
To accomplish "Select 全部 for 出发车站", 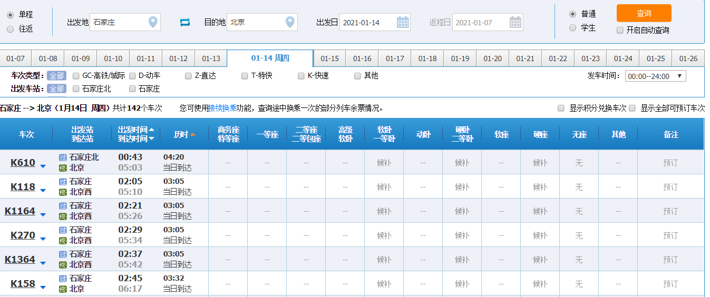I will [56, 88].
